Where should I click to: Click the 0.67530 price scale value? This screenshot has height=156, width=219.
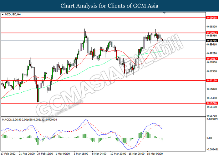tap(212, 71)
